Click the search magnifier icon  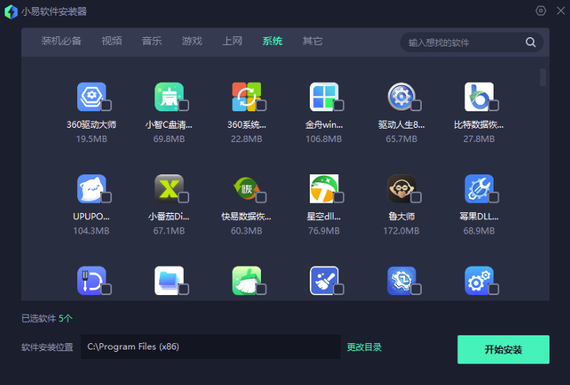pos(531,43)
